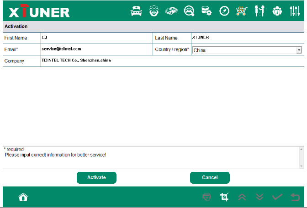The image size is (307, 208).
Task: Click the '* required' note text
Action: (14, 149)
